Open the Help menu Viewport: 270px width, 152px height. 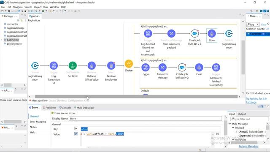64,7
